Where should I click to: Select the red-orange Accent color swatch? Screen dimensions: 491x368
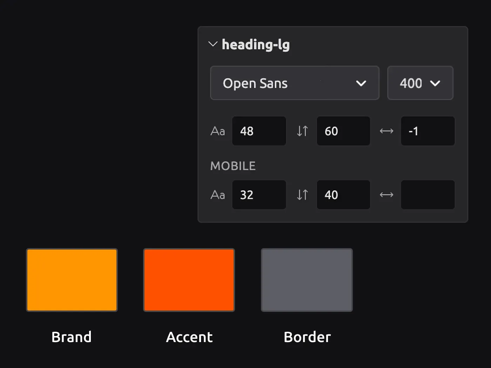click(x=189, y=280)
